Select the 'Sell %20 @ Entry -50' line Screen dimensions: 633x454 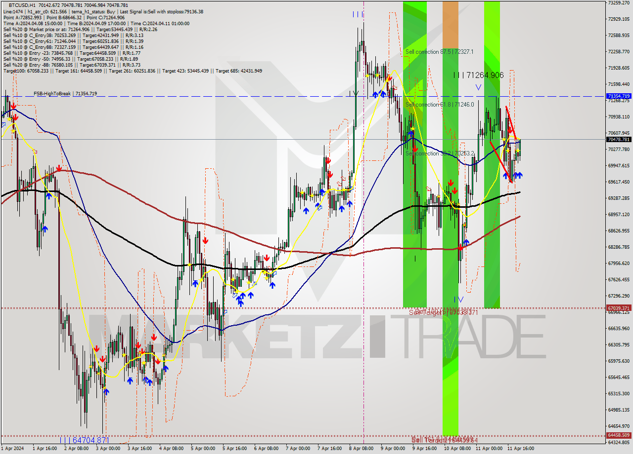pyautogui.click(x=70, y=59)
